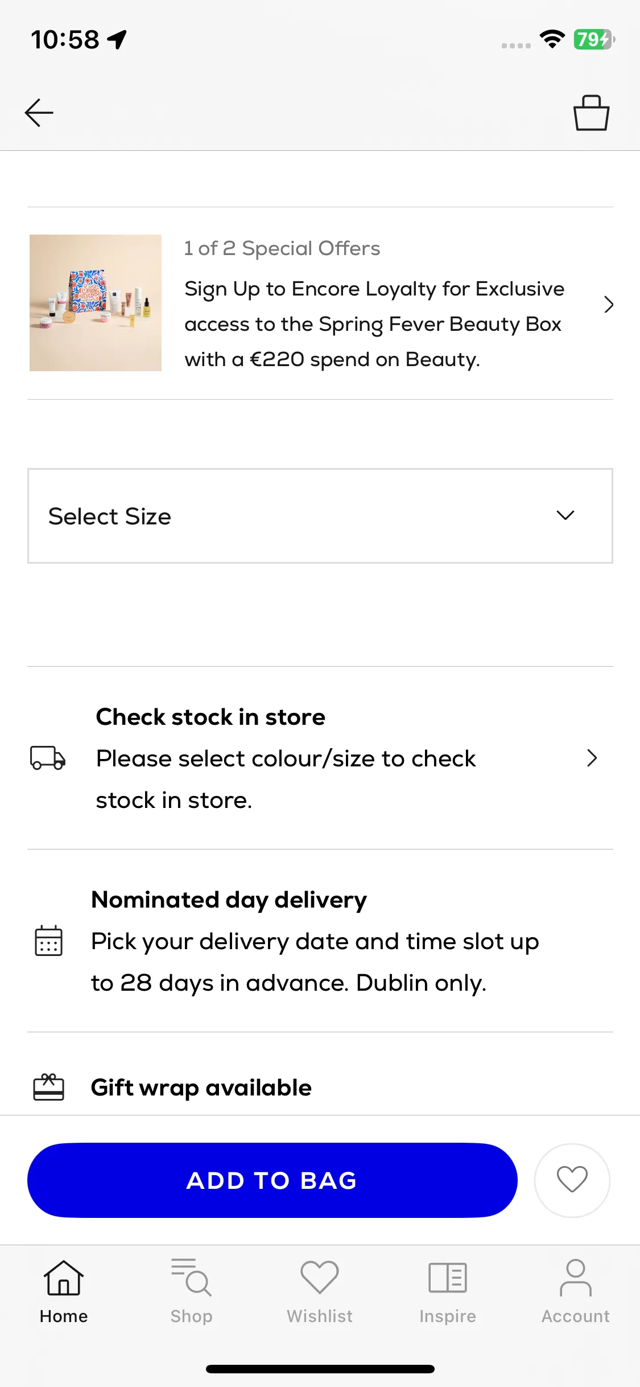640x1387 pixels.
Task: Add item to wishlist with heart button
Action: pos(572,1180)
